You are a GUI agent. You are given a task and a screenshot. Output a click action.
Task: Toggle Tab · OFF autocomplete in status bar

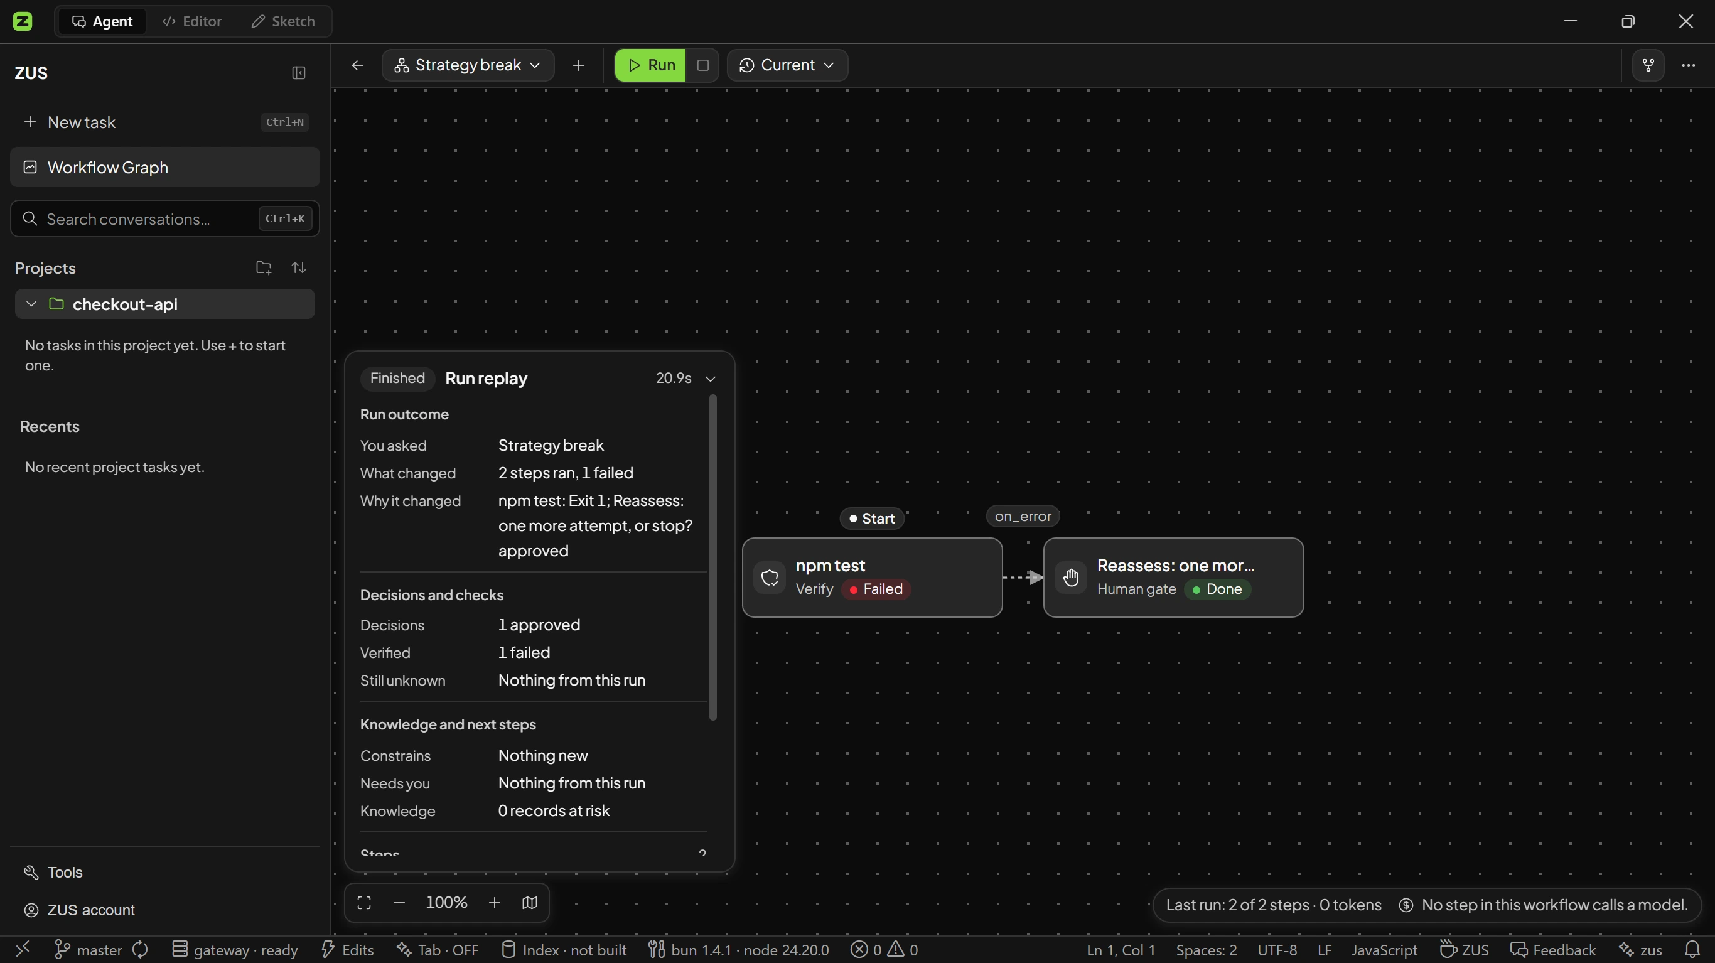438,950
